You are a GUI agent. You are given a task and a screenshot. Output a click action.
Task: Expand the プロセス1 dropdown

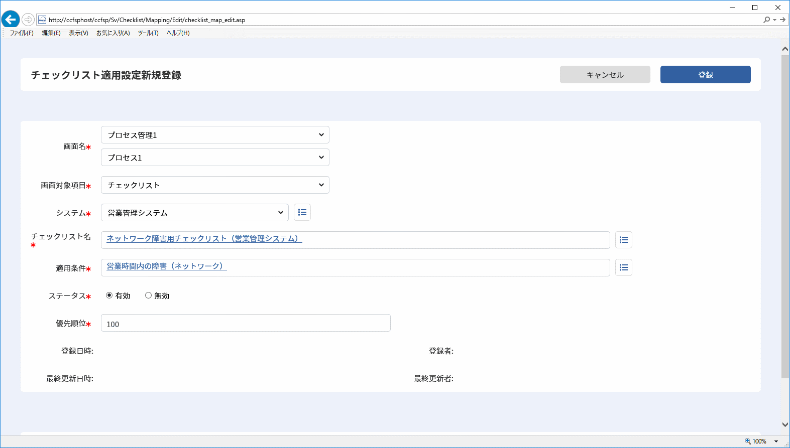click(x=215, y=158)
